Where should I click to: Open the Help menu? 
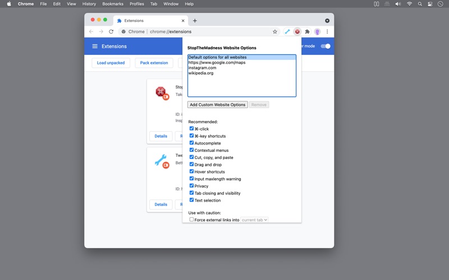pyautogui.click(x=189, y=4)
